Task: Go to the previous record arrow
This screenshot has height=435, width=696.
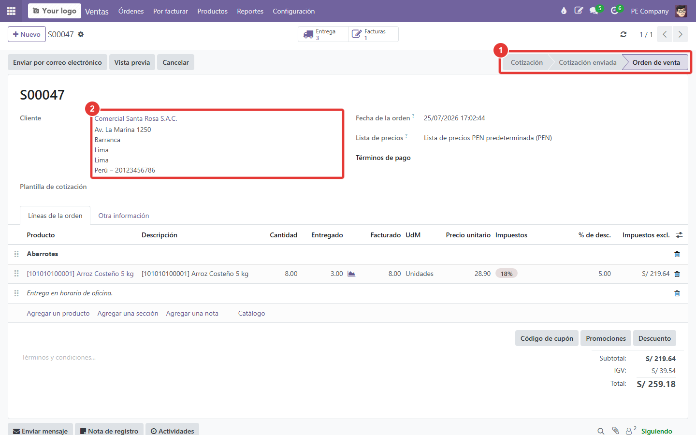Action: pos(665,34)
